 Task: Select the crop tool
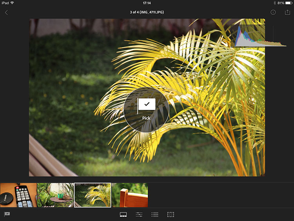click(x=171, y=214)
